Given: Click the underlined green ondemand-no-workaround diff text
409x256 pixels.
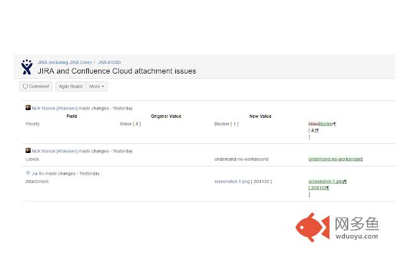Looking at the screenshot, I should click(x=336, y=159).
